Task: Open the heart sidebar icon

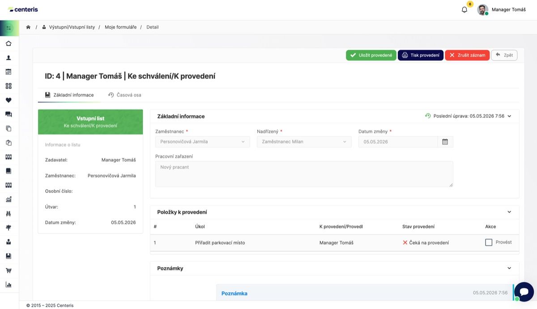Action: click(x=9, y=100)
